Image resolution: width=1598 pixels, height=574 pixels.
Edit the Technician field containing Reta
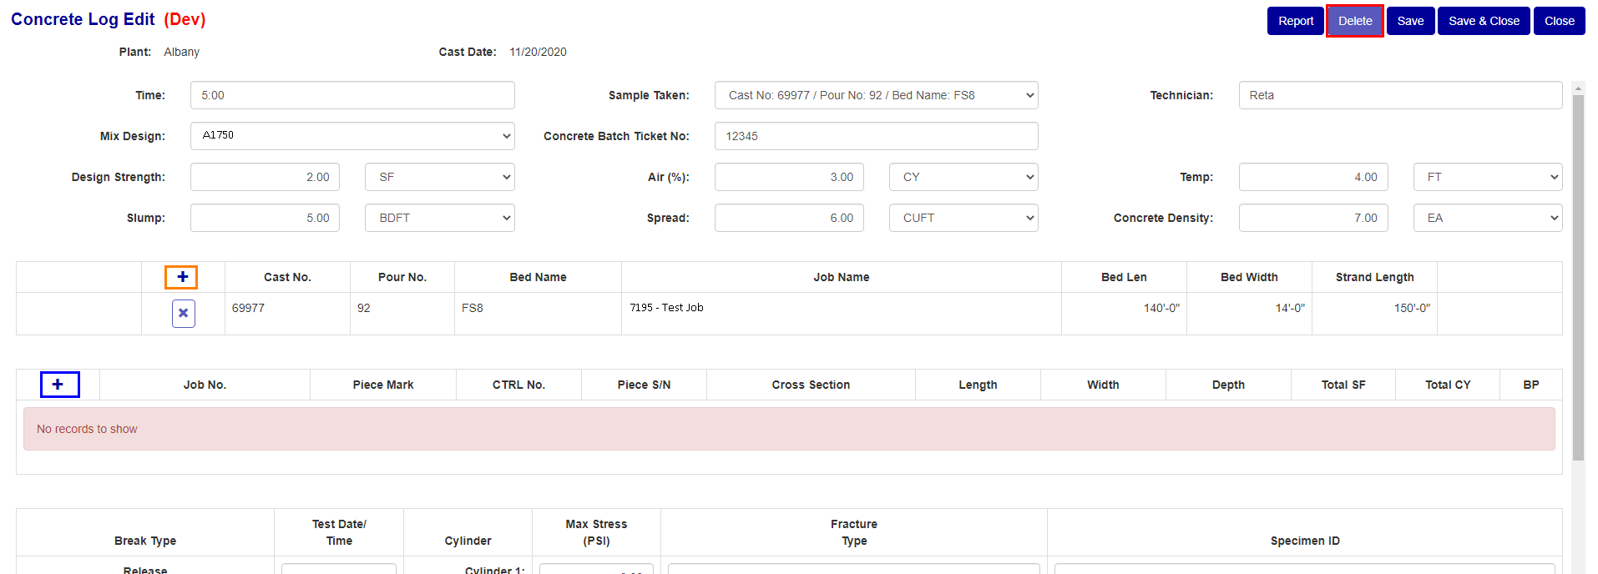tap(1401, 95)
